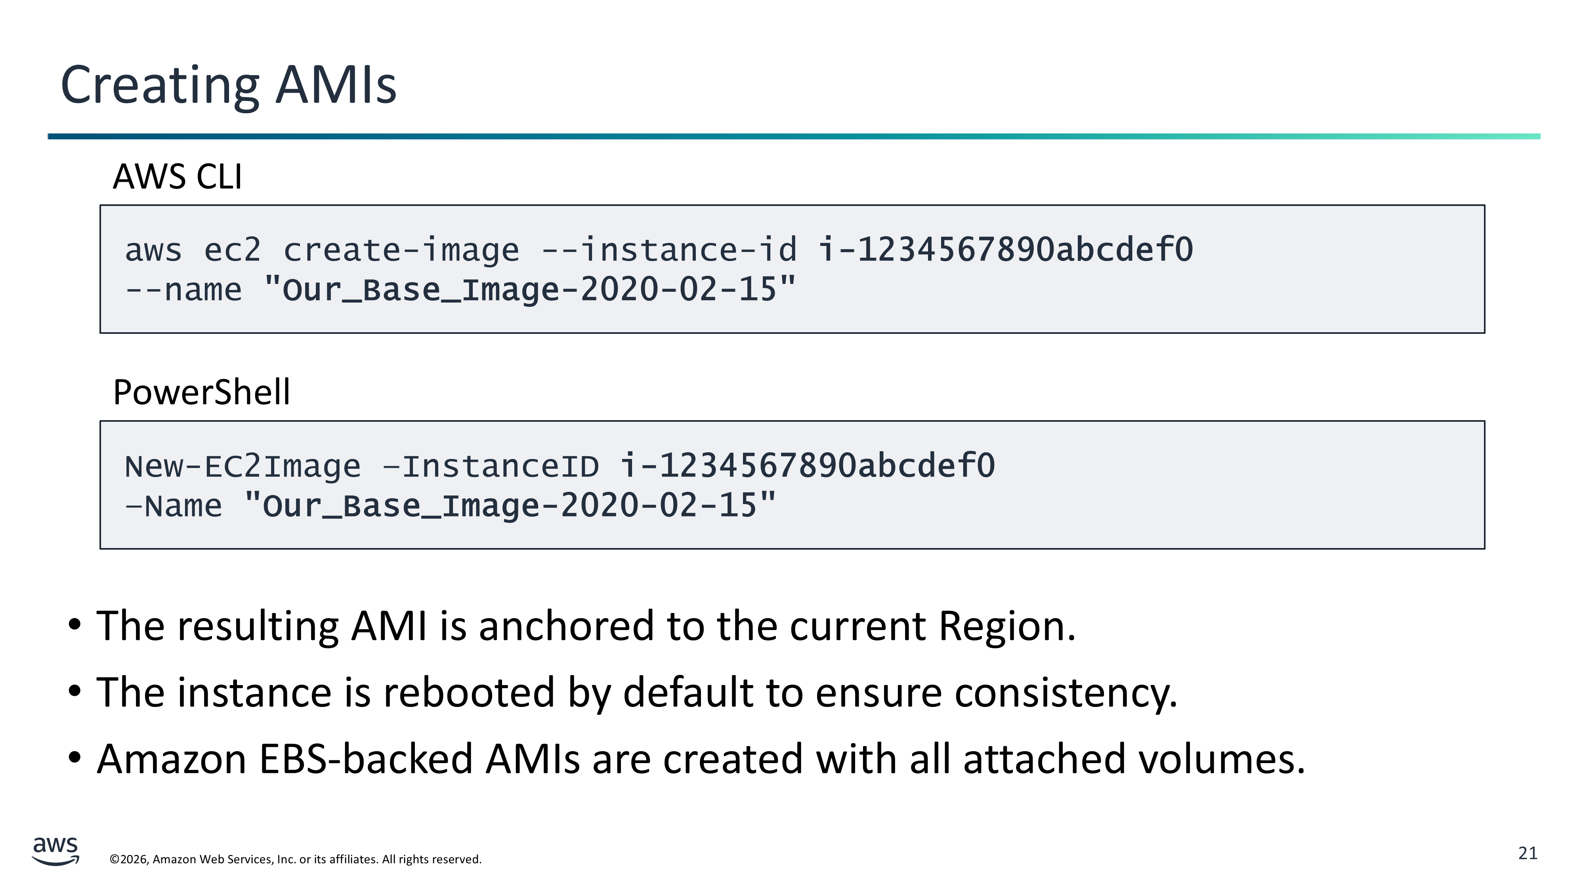1585x891 pixels.
Task: Click the "New-EC2Image" cmdlet text
Action: 243,466
